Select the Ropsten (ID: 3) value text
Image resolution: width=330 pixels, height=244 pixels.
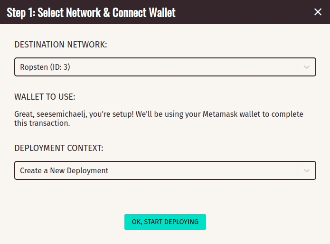45,67
